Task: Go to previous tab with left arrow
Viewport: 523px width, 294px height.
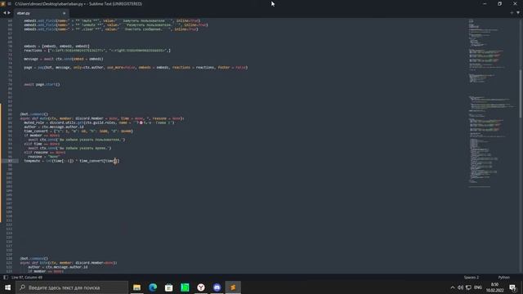Action: click(x=5, y=13)
